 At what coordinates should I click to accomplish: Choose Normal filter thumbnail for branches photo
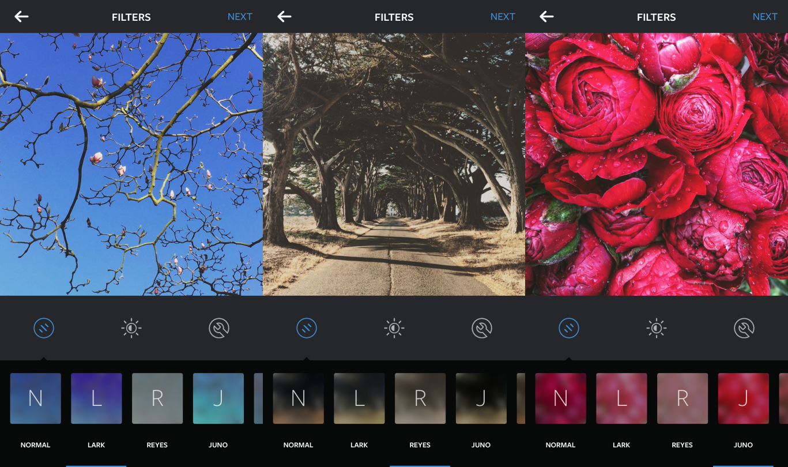36,398
